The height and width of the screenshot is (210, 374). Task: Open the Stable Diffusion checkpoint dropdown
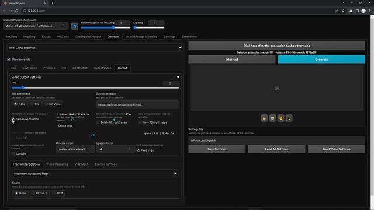pos(36,26)
